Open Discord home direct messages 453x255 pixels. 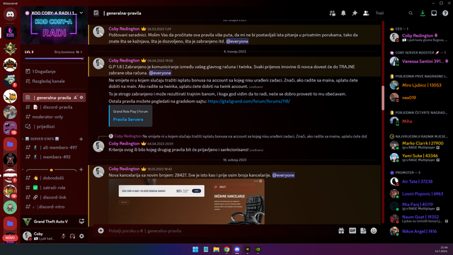point(10,14)
